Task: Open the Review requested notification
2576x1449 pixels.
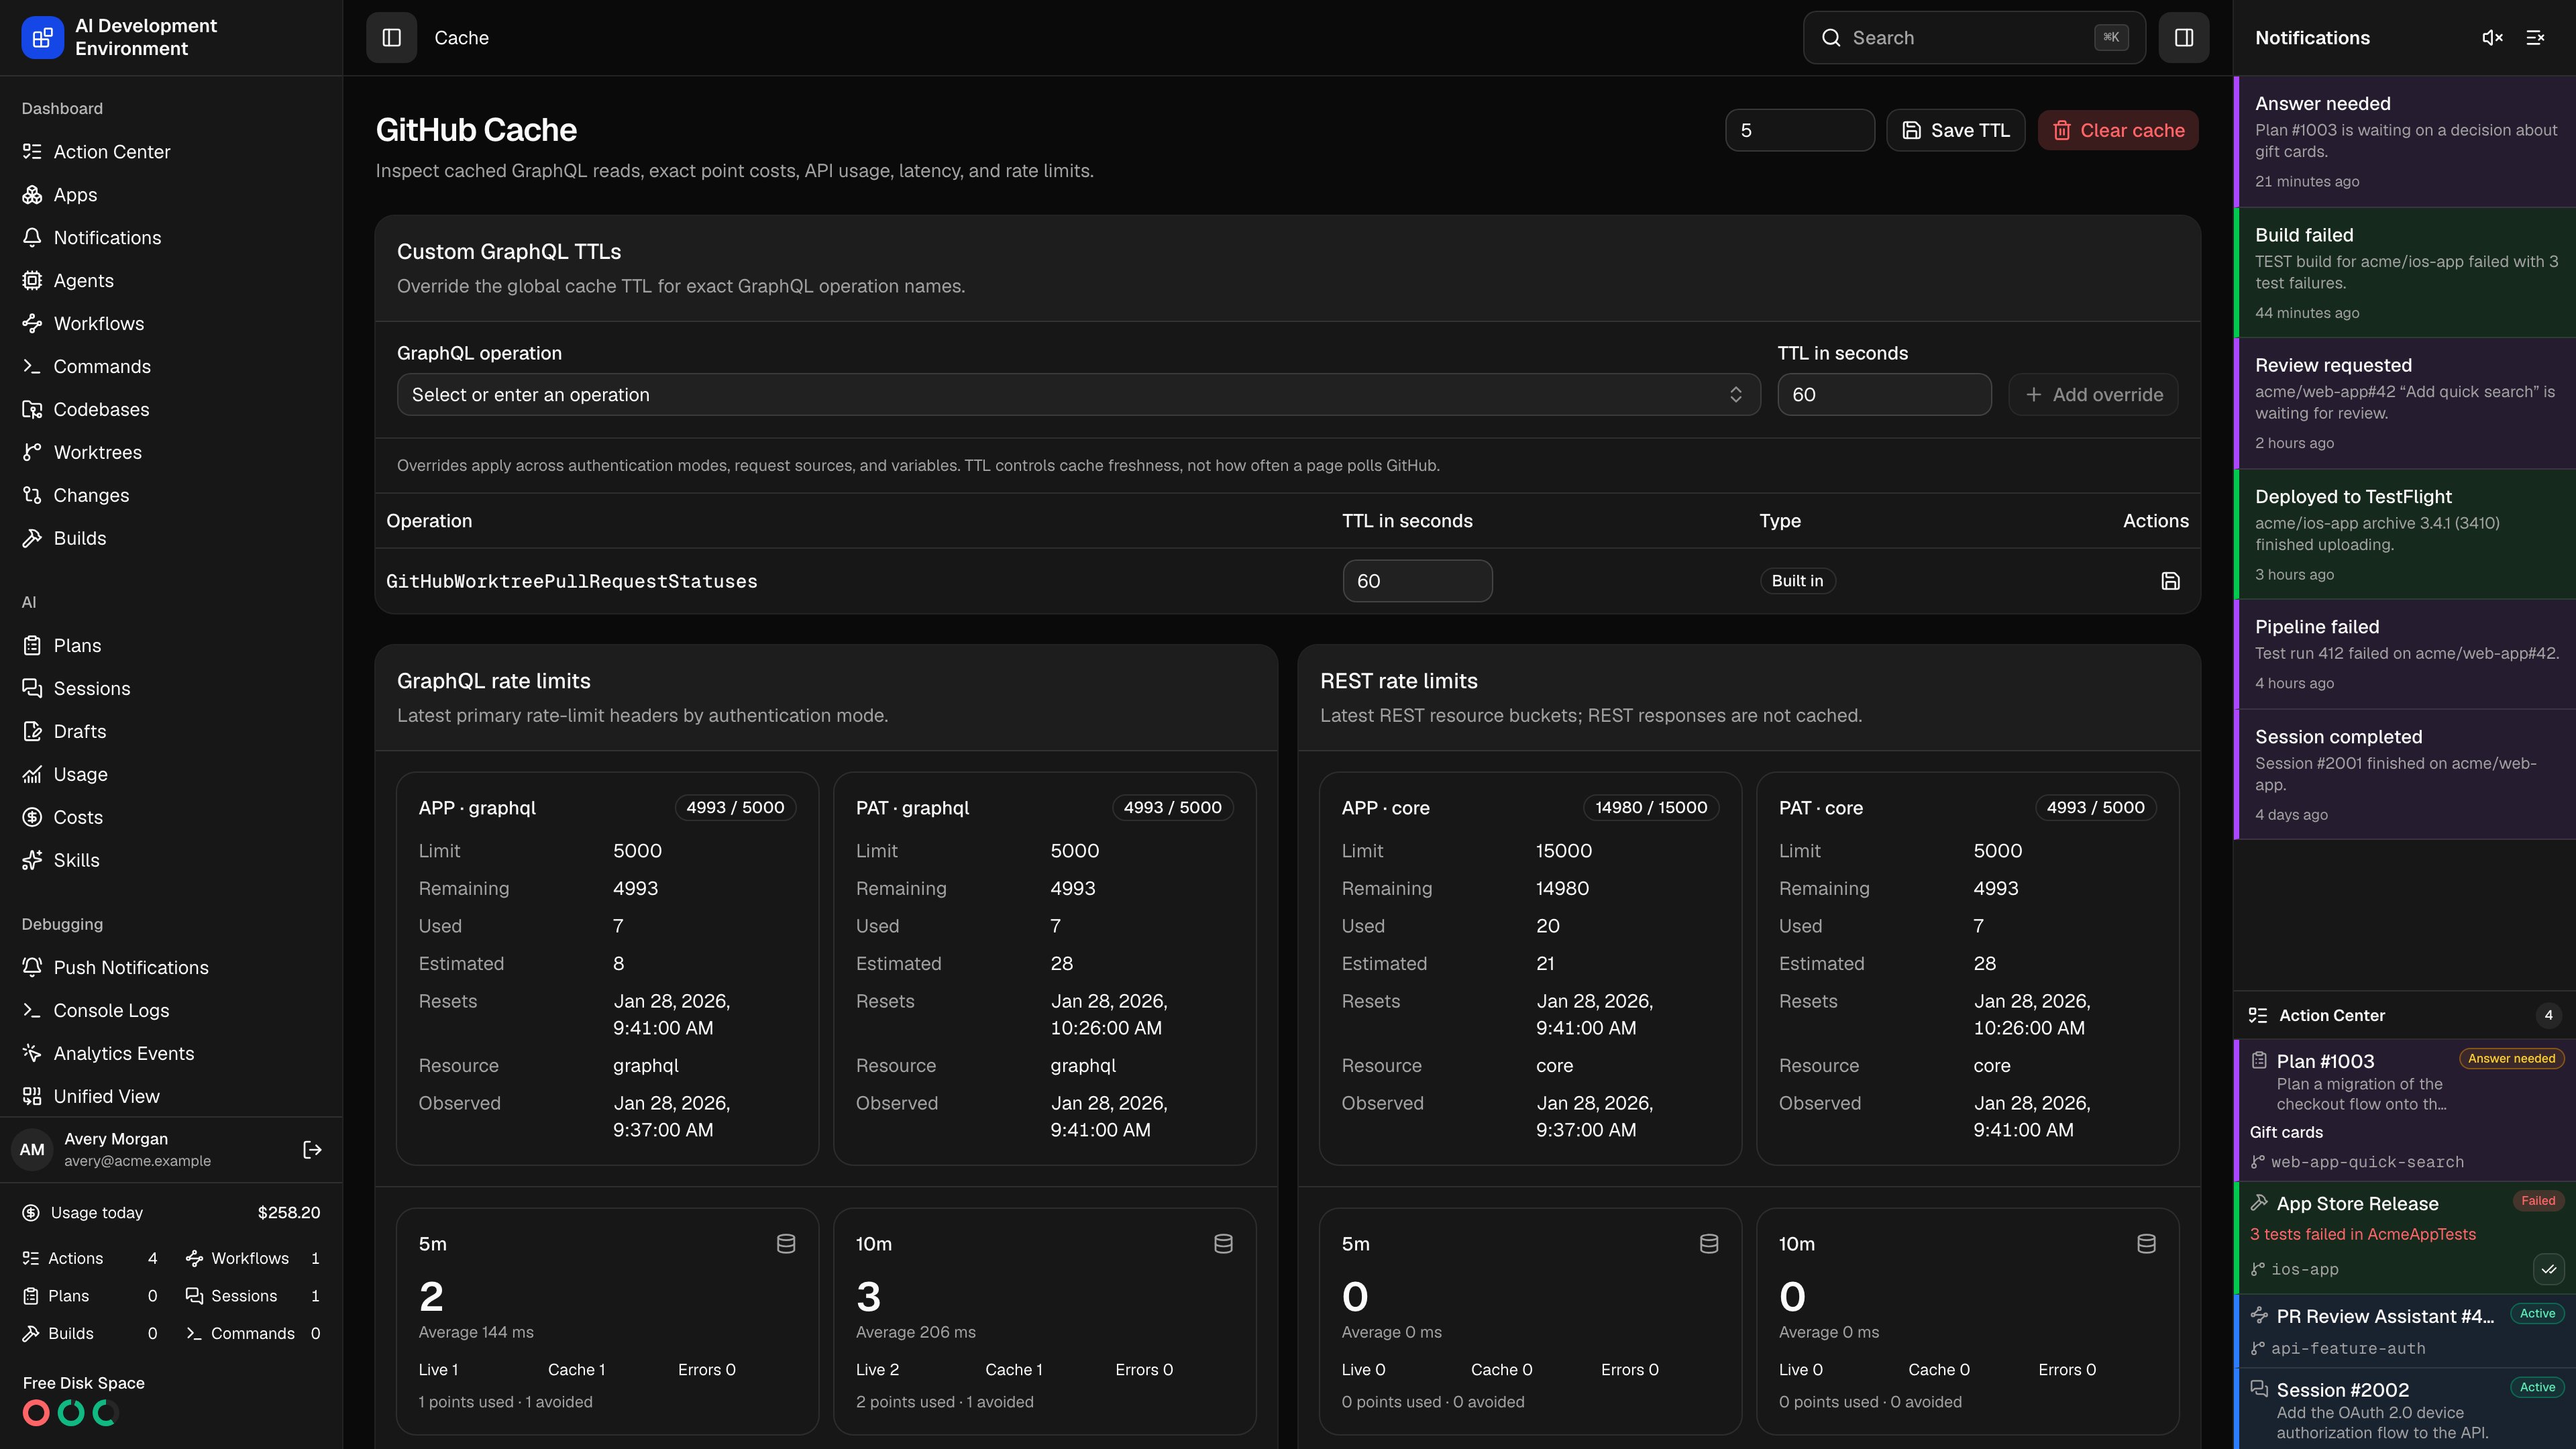Action: pos(2405,404)
